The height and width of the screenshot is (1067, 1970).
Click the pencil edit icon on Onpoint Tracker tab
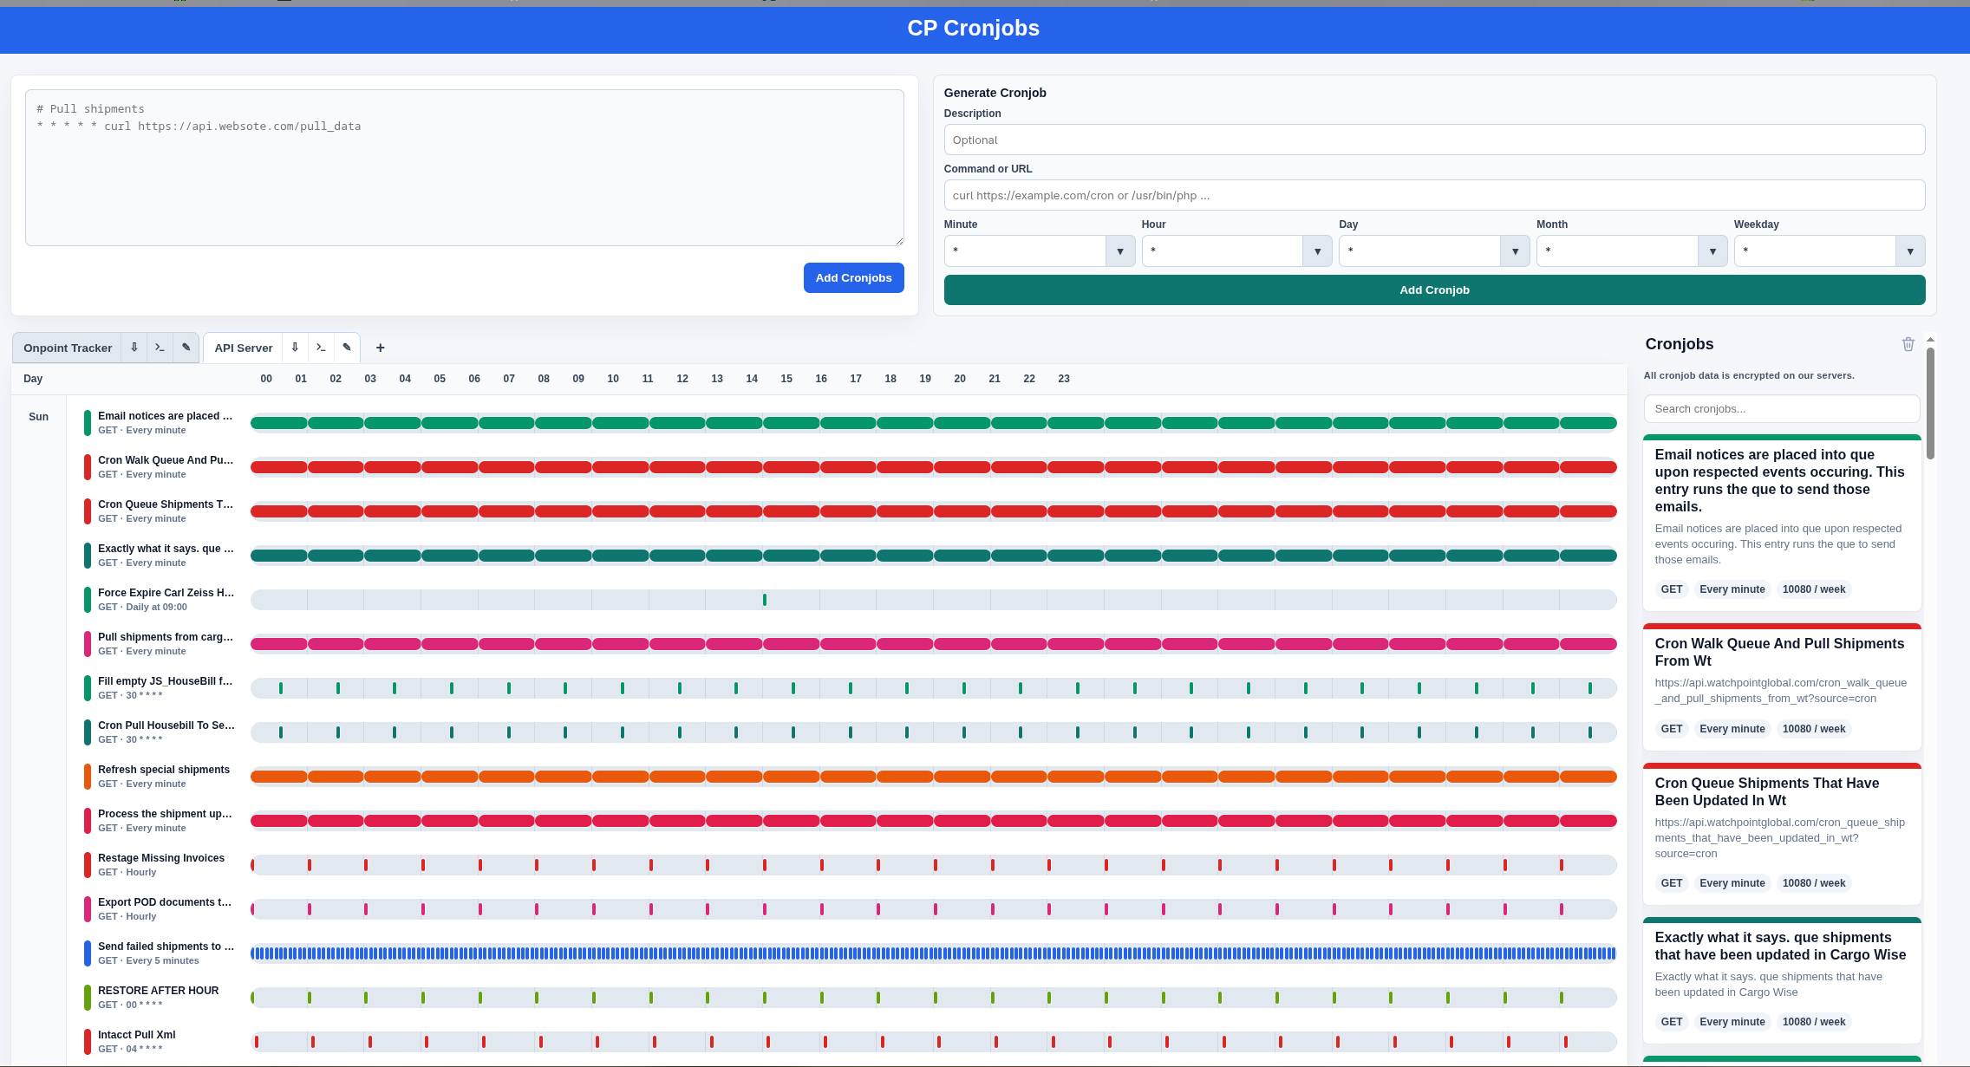(186, 348)
